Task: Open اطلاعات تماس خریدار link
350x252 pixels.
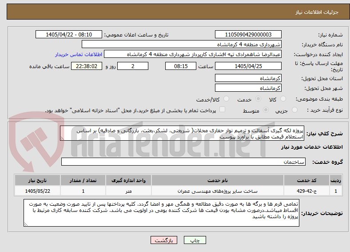Action: (79, 54)
